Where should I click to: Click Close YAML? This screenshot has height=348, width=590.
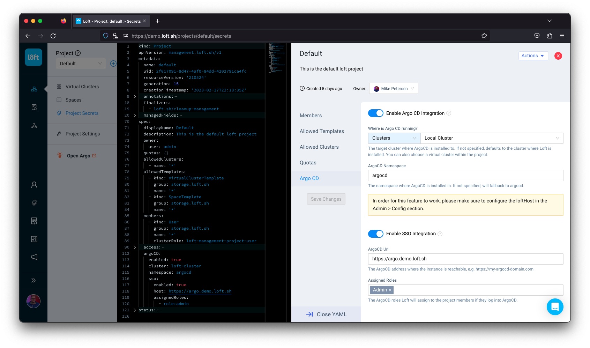tap(326, 314)
